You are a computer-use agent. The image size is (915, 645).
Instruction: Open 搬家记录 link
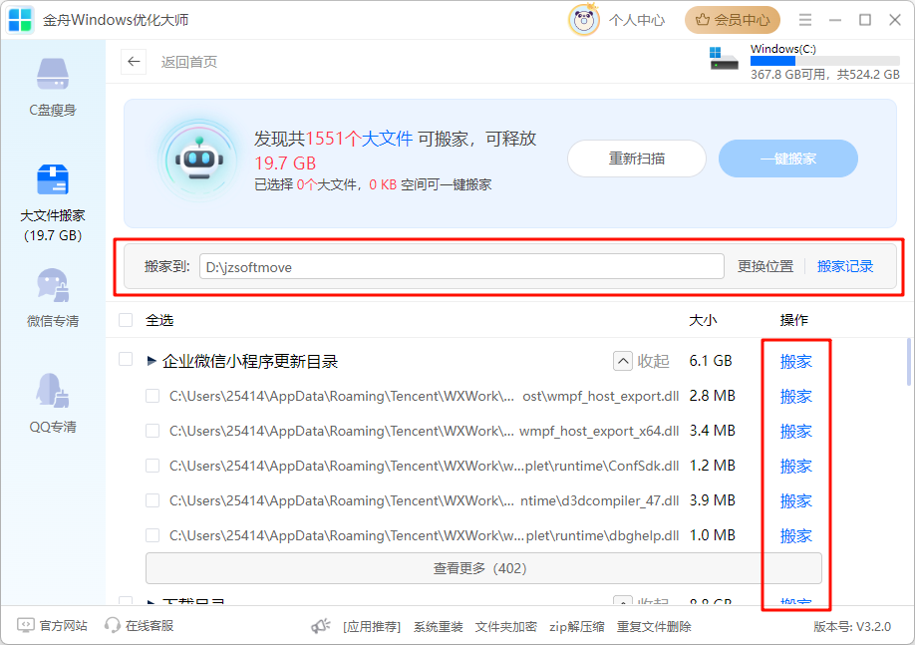pos(845,267)
